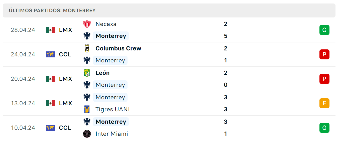Click the green G badge for Necaxa match
The image size is (340, 144).
[324, 30]
